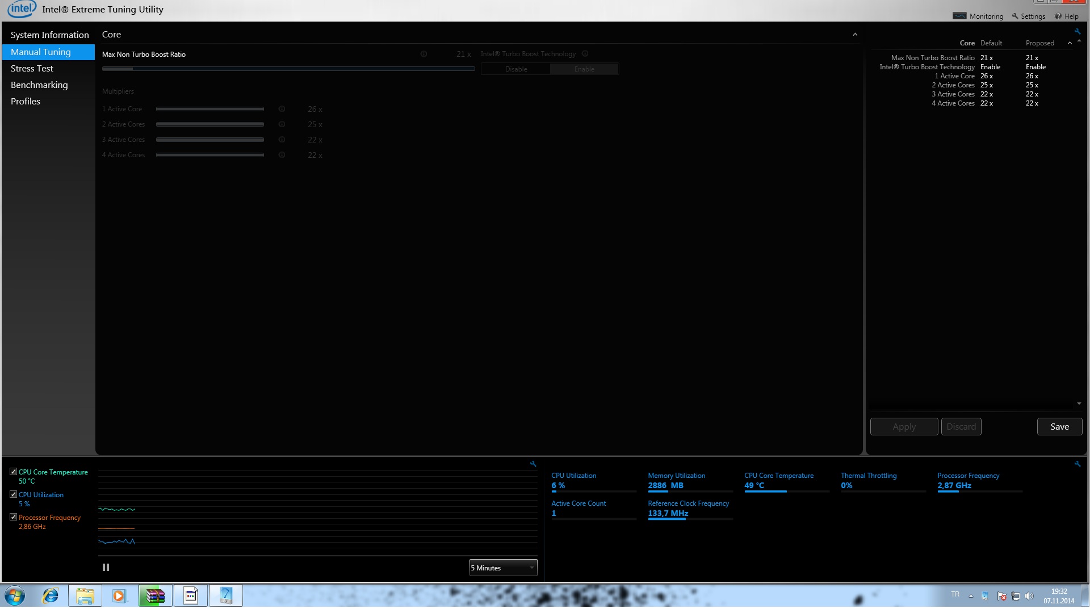The height and width of the screenshot is (613, 1090).
Task: Open System Information section
Action: pos(49,35)
